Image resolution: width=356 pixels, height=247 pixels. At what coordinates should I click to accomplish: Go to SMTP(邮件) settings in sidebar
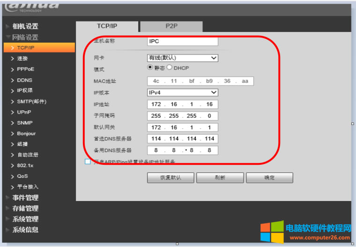(x=31, y=101)
